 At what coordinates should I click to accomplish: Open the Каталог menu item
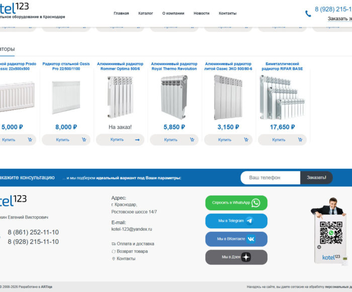(x=146, y=13)
